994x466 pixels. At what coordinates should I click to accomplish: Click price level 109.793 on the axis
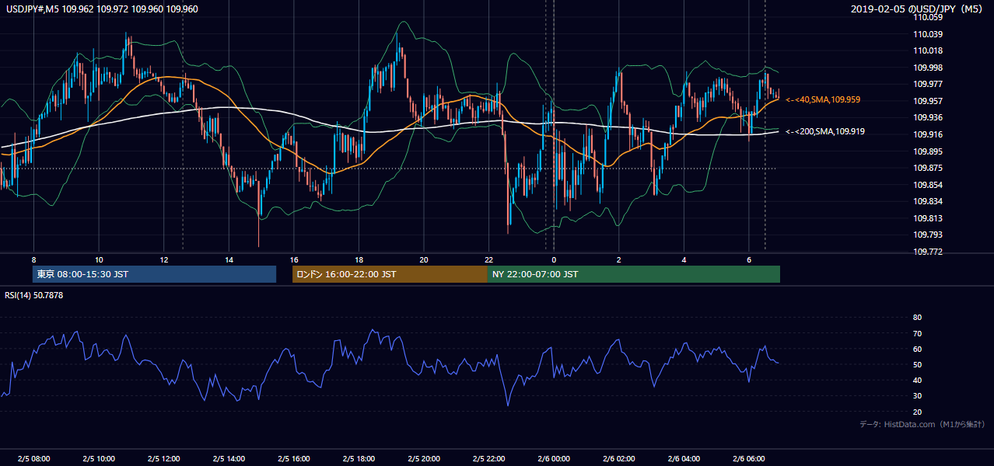tap(928, 235)
